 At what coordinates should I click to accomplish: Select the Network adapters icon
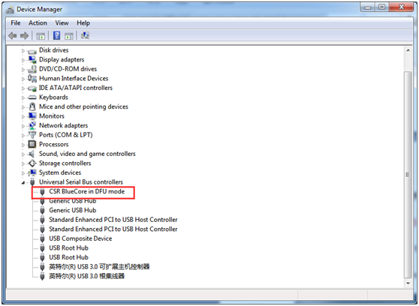point(32,125)
